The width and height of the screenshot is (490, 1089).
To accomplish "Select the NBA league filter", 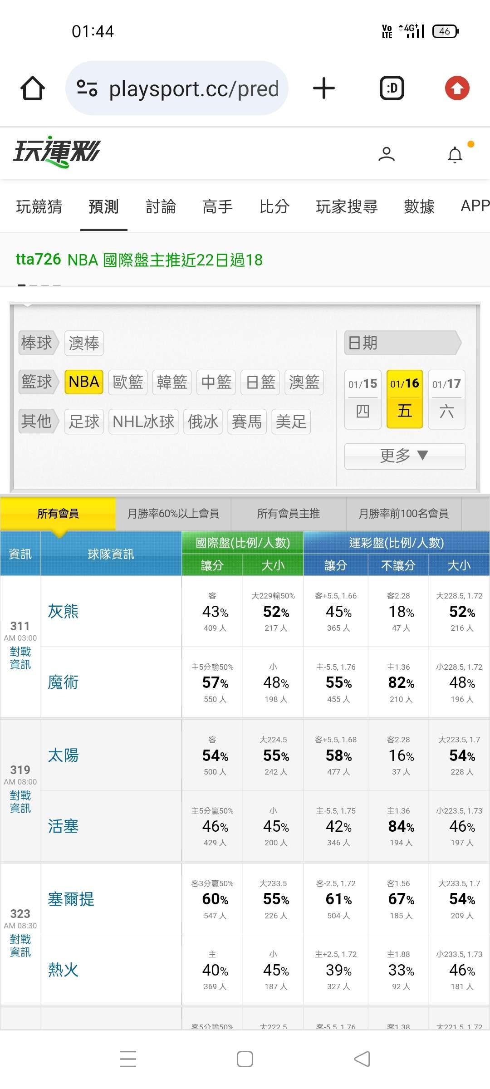I will 84,382.
